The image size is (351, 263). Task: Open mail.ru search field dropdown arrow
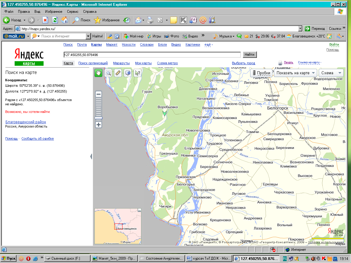88,36
